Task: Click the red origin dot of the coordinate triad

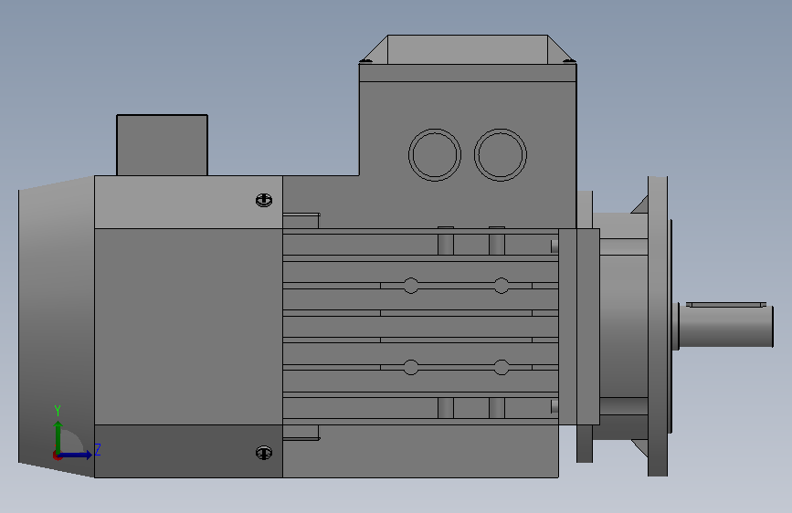Action: pyautogui.click(x=57, y=455)
